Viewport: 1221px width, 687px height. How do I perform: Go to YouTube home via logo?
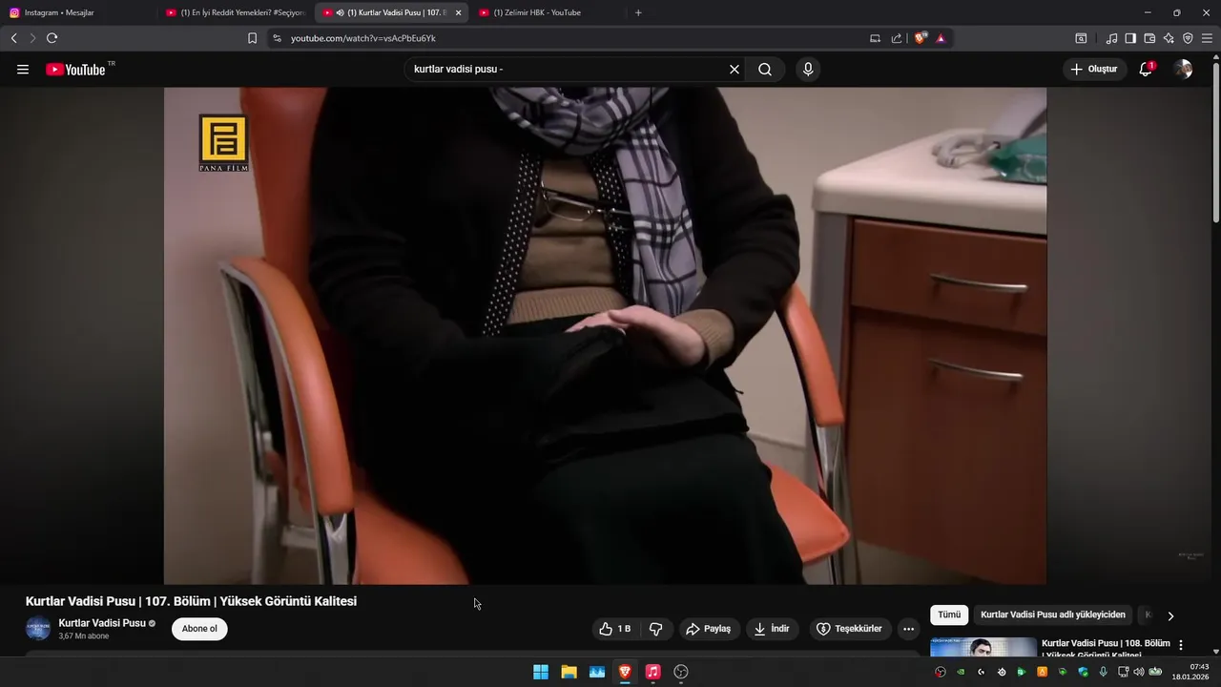[75, 70]
